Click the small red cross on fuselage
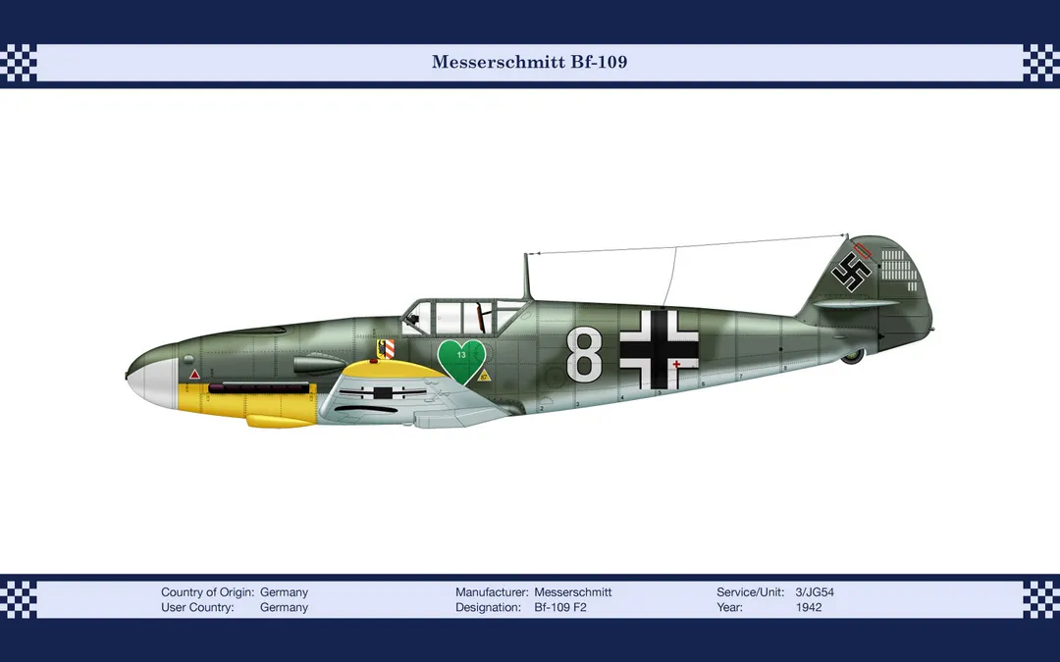Image resolution: width=1060 pixels, height=662 pixels. [x=676, y=364]
